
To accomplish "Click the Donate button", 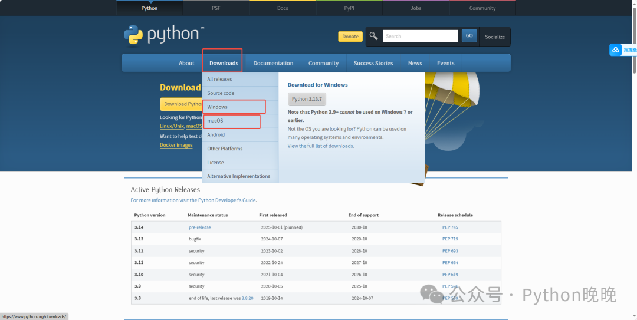I will pyautogui.click(x=350, y=37).
